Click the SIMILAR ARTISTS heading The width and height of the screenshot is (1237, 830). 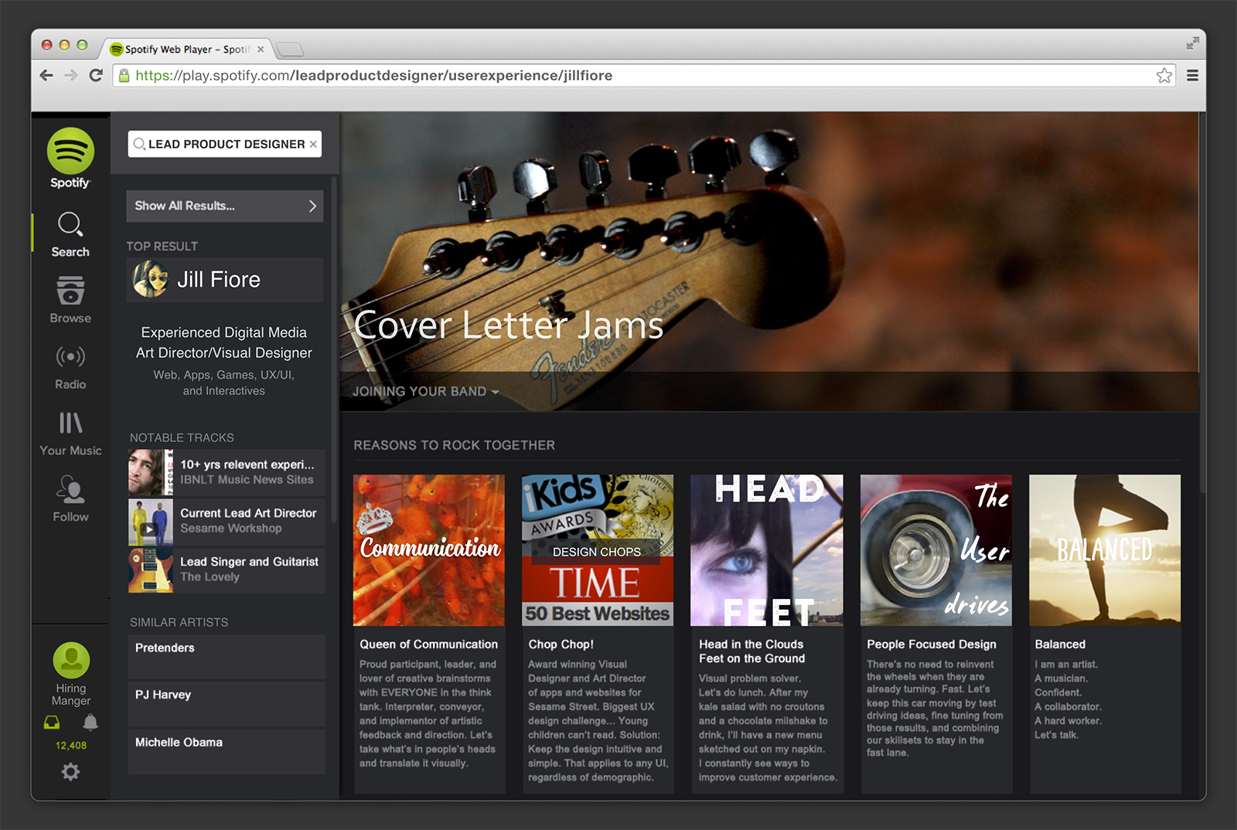[x=179, y=623]
